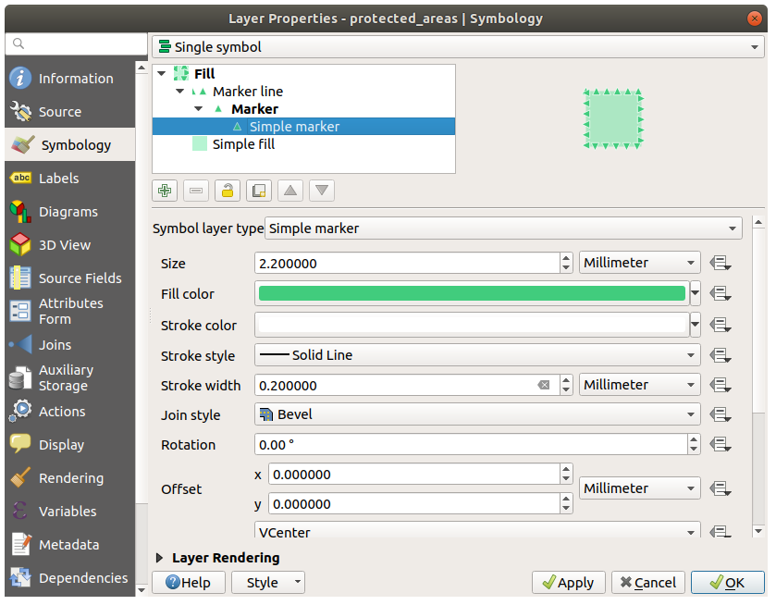The height and width of the screenshot is (605, 776).
Task: Click the Cancel button
Action: (x=647, y=583)
